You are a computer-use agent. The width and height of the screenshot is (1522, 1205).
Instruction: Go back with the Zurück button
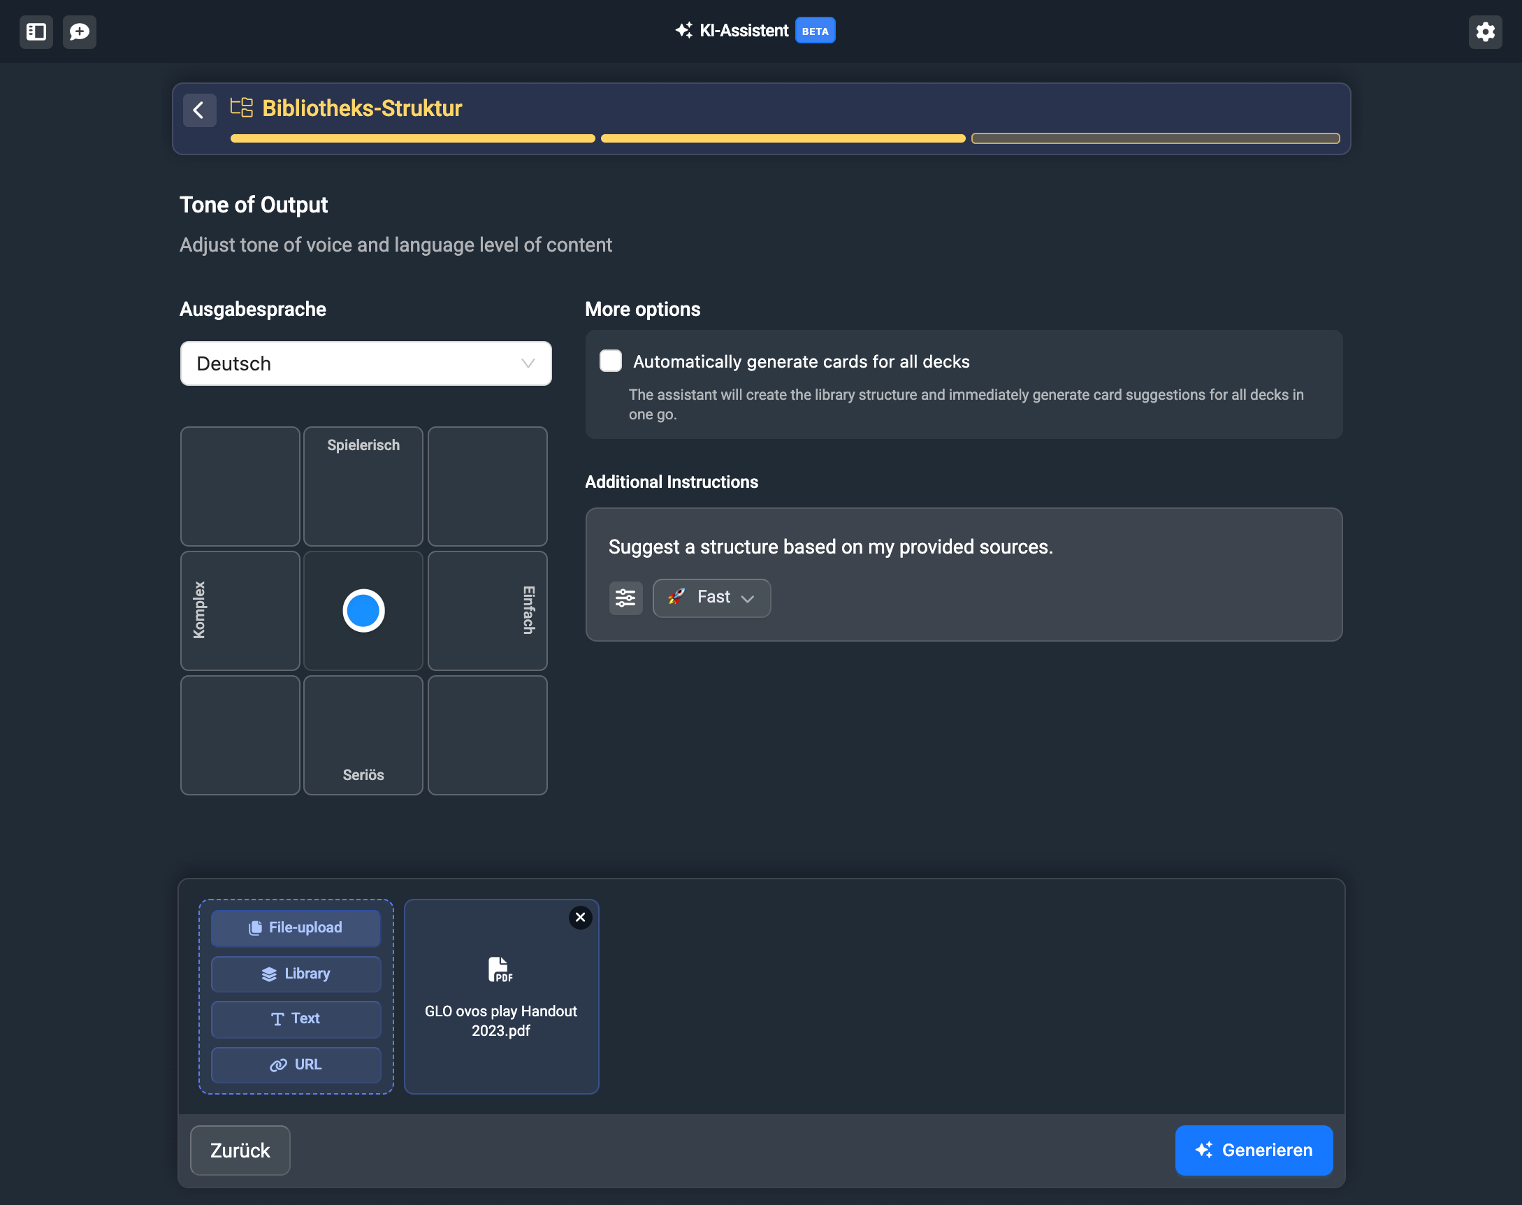[240, 1150]
